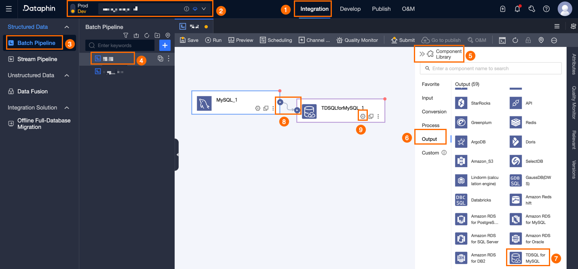Collapse the Component Library panel

point(422,54)
